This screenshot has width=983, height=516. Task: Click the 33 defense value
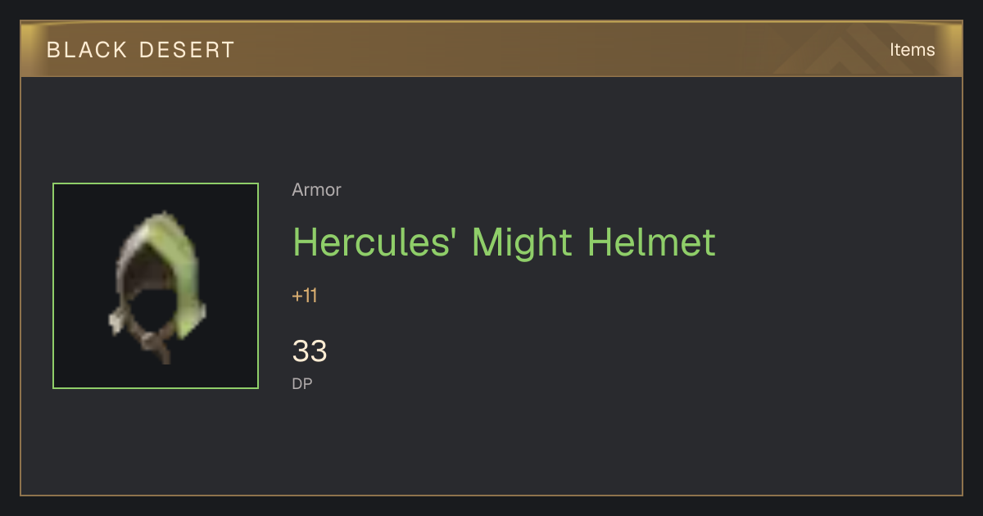click(x=310, y=351)
